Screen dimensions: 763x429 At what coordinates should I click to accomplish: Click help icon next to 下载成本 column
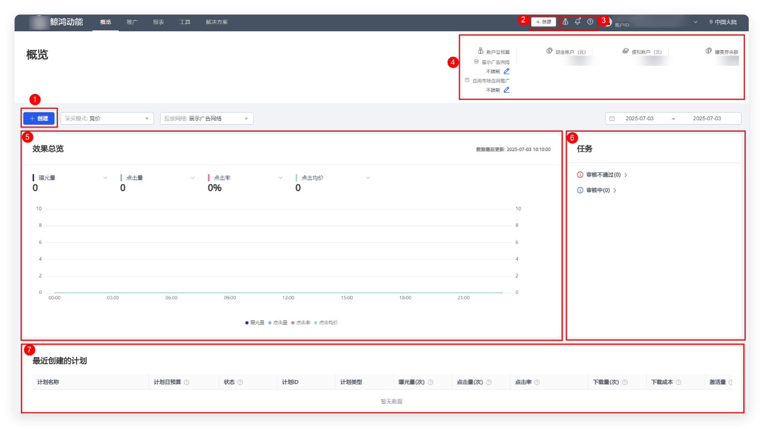point(678,382)
